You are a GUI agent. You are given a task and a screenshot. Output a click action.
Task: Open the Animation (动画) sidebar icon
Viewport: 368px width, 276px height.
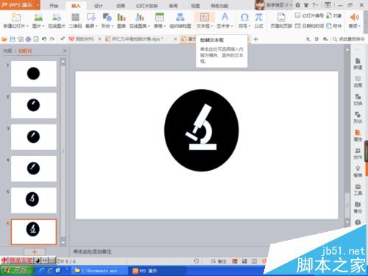358,82
